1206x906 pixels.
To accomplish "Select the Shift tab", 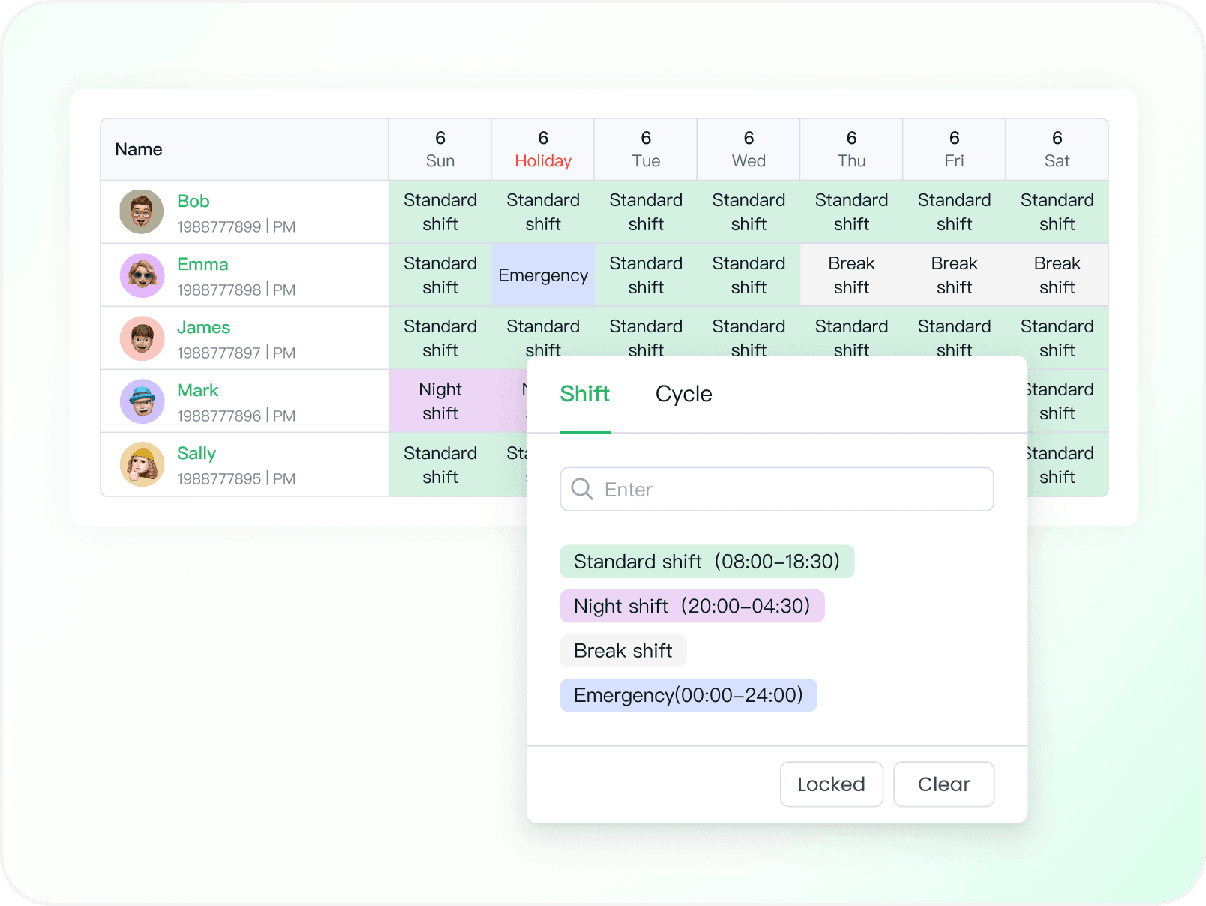I will [585, 394].
